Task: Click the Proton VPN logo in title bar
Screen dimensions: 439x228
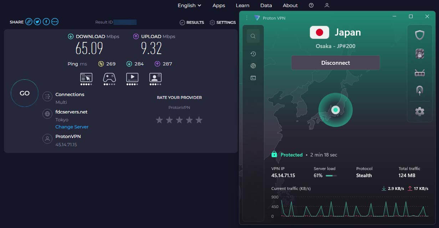Action: point(257,18)
